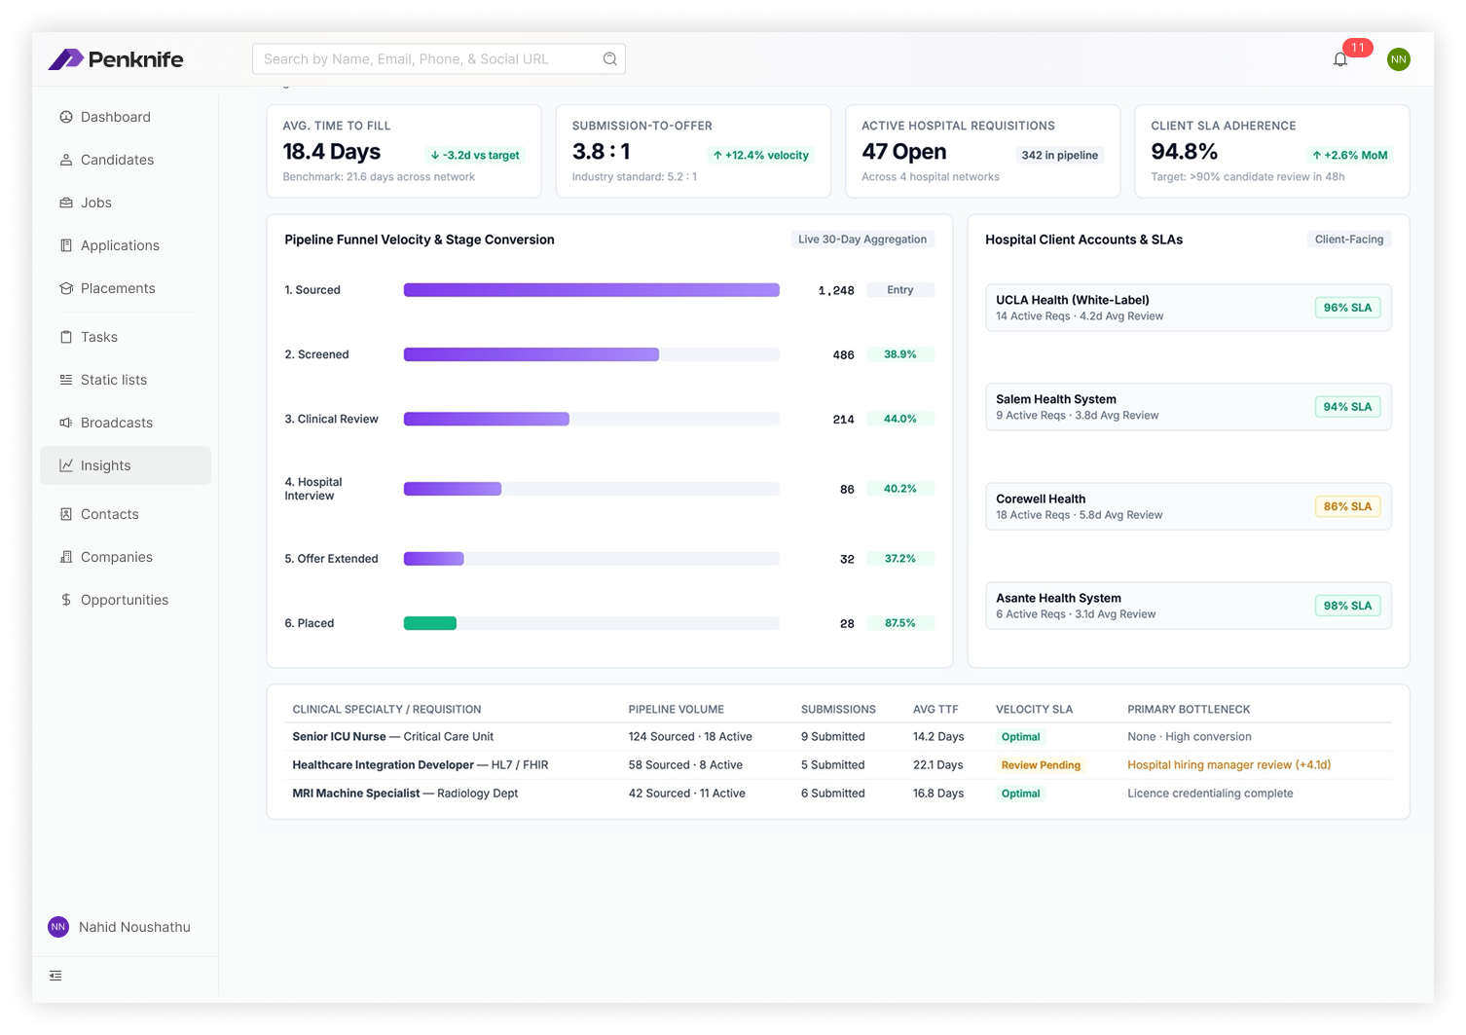This screenshot has width=1466, height=1035.
Task: Click the +12.4% velocity badge
Action: (761, 155)
